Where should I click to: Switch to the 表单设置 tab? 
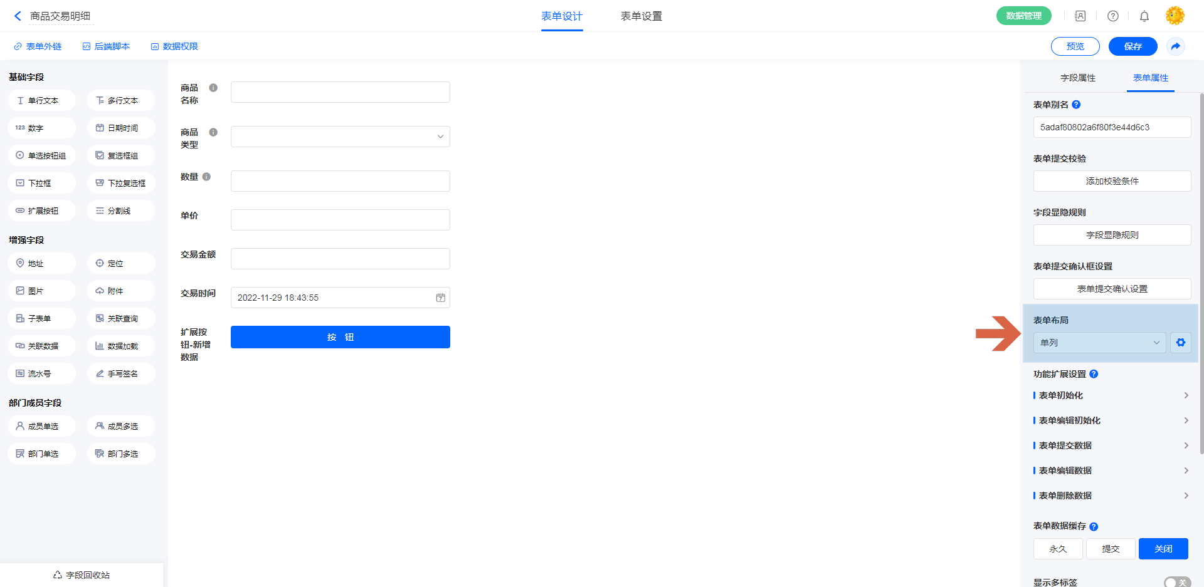coord(641,16)
